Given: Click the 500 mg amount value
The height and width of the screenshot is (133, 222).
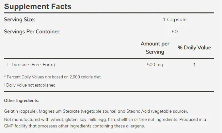Looking at the screenshot, I should 155,65.
